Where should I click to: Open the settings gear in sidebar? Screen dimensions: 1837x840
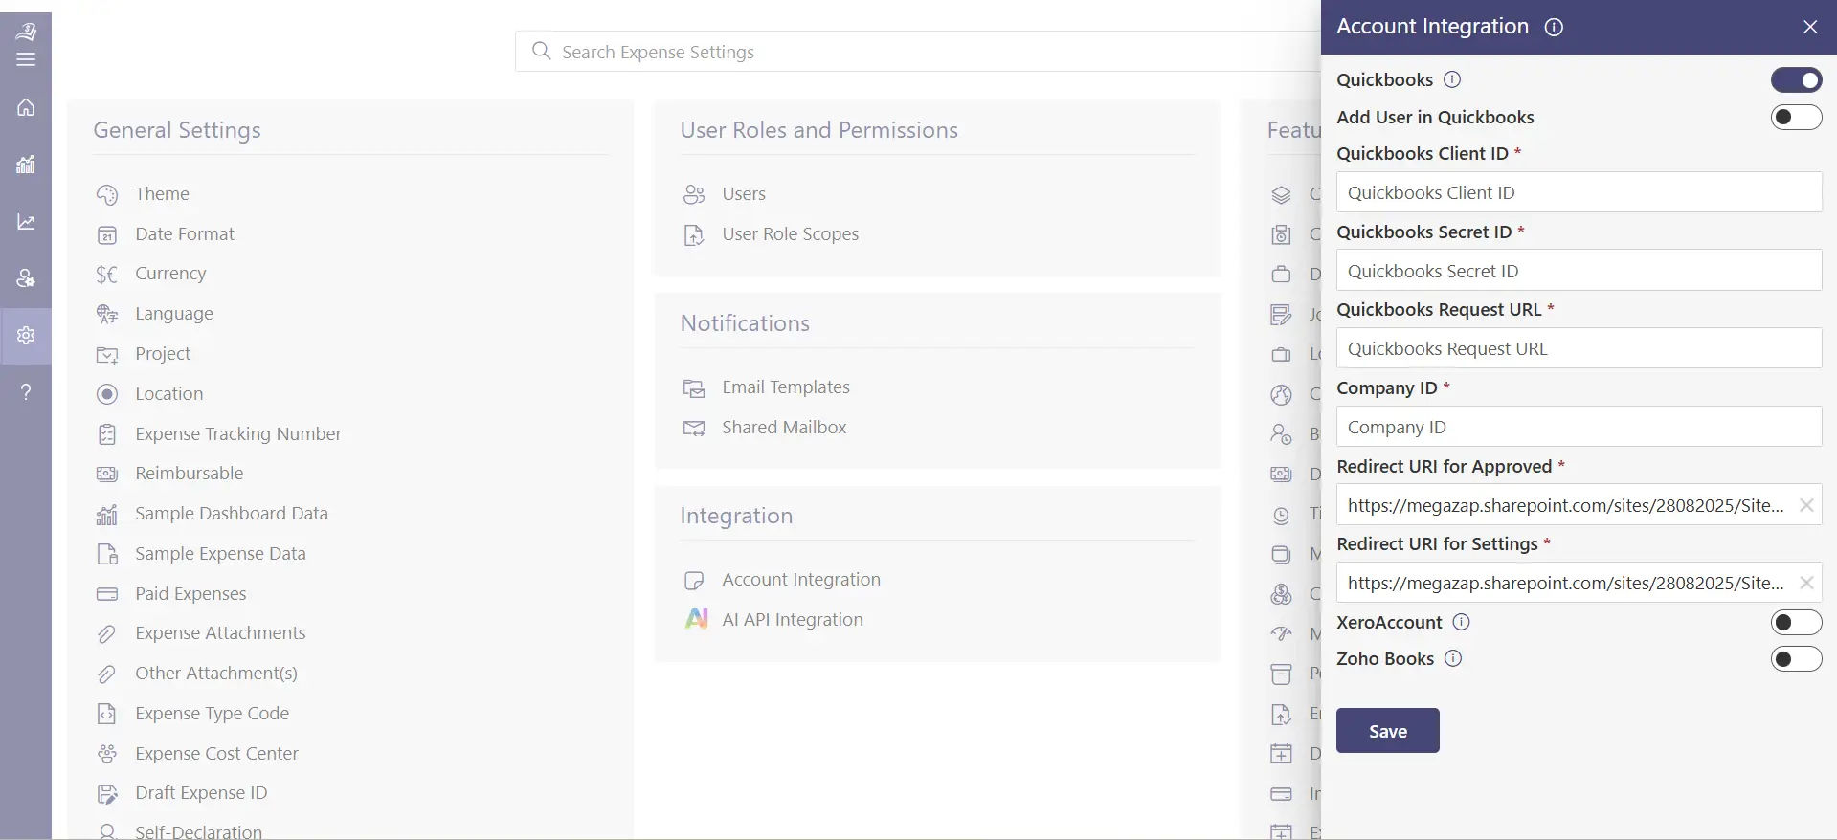click(26, 335)
